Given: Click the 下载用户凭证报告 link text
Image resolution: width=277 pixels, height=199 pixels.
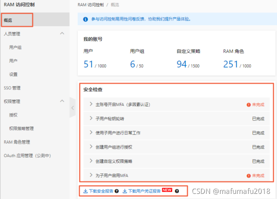Looking at the screenshot, I should pos(144,191).
